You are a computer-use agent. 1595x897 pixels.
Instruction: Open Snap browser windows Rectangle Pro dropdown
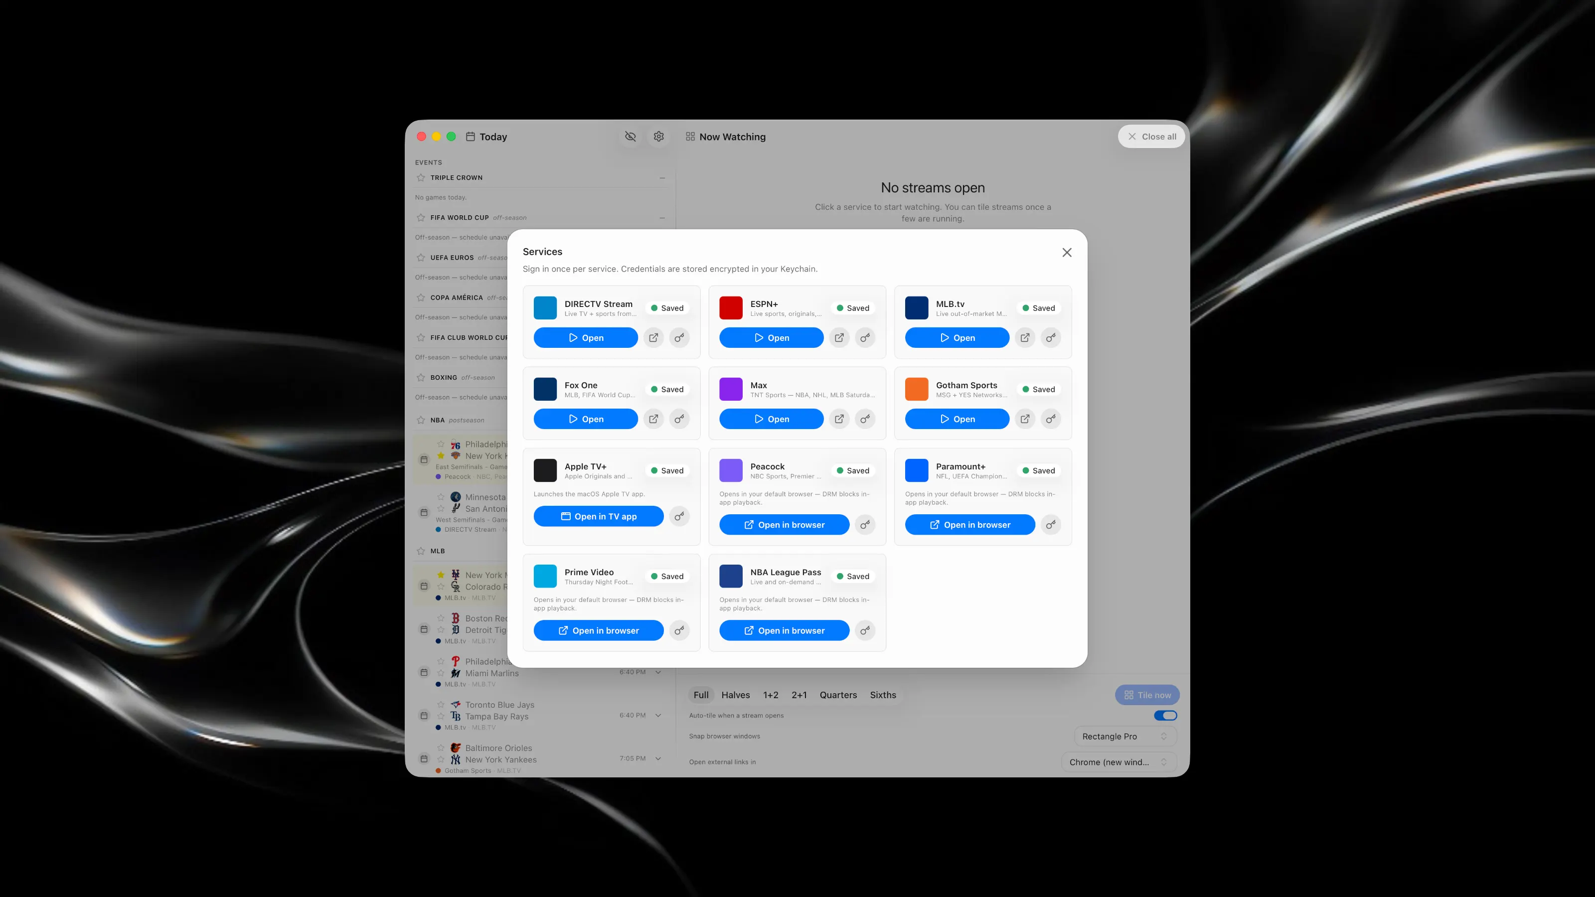tap(1125, 736)
